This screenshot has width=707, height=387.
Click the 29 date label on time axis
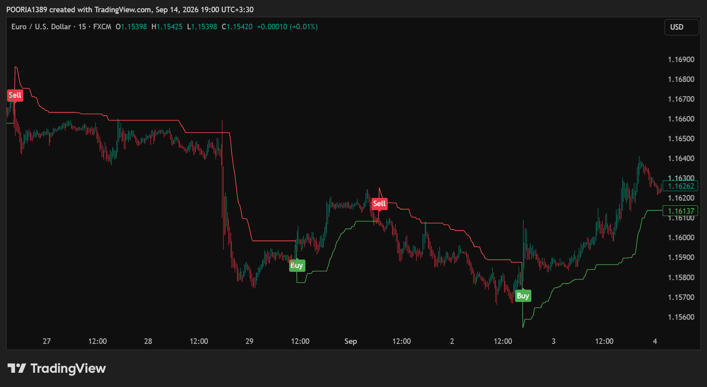(x=249, y=341)
